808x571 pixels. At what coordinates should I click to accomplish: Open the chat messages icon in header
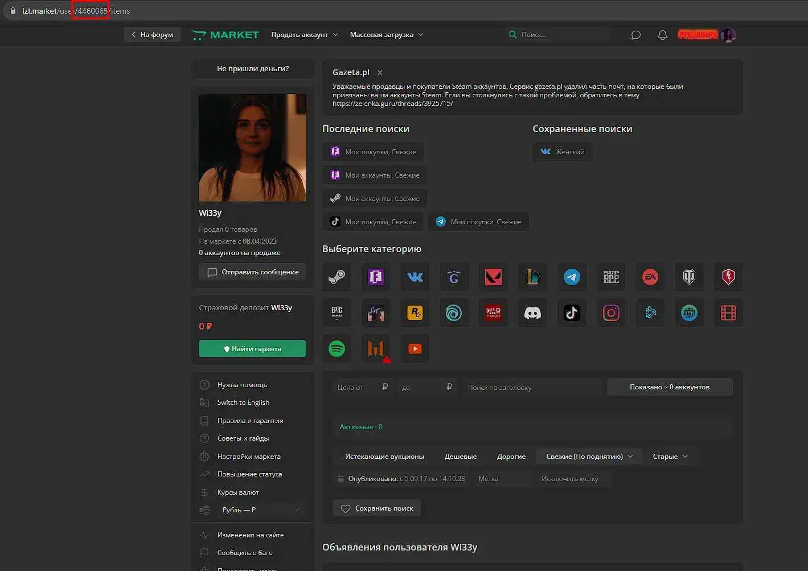636,35
